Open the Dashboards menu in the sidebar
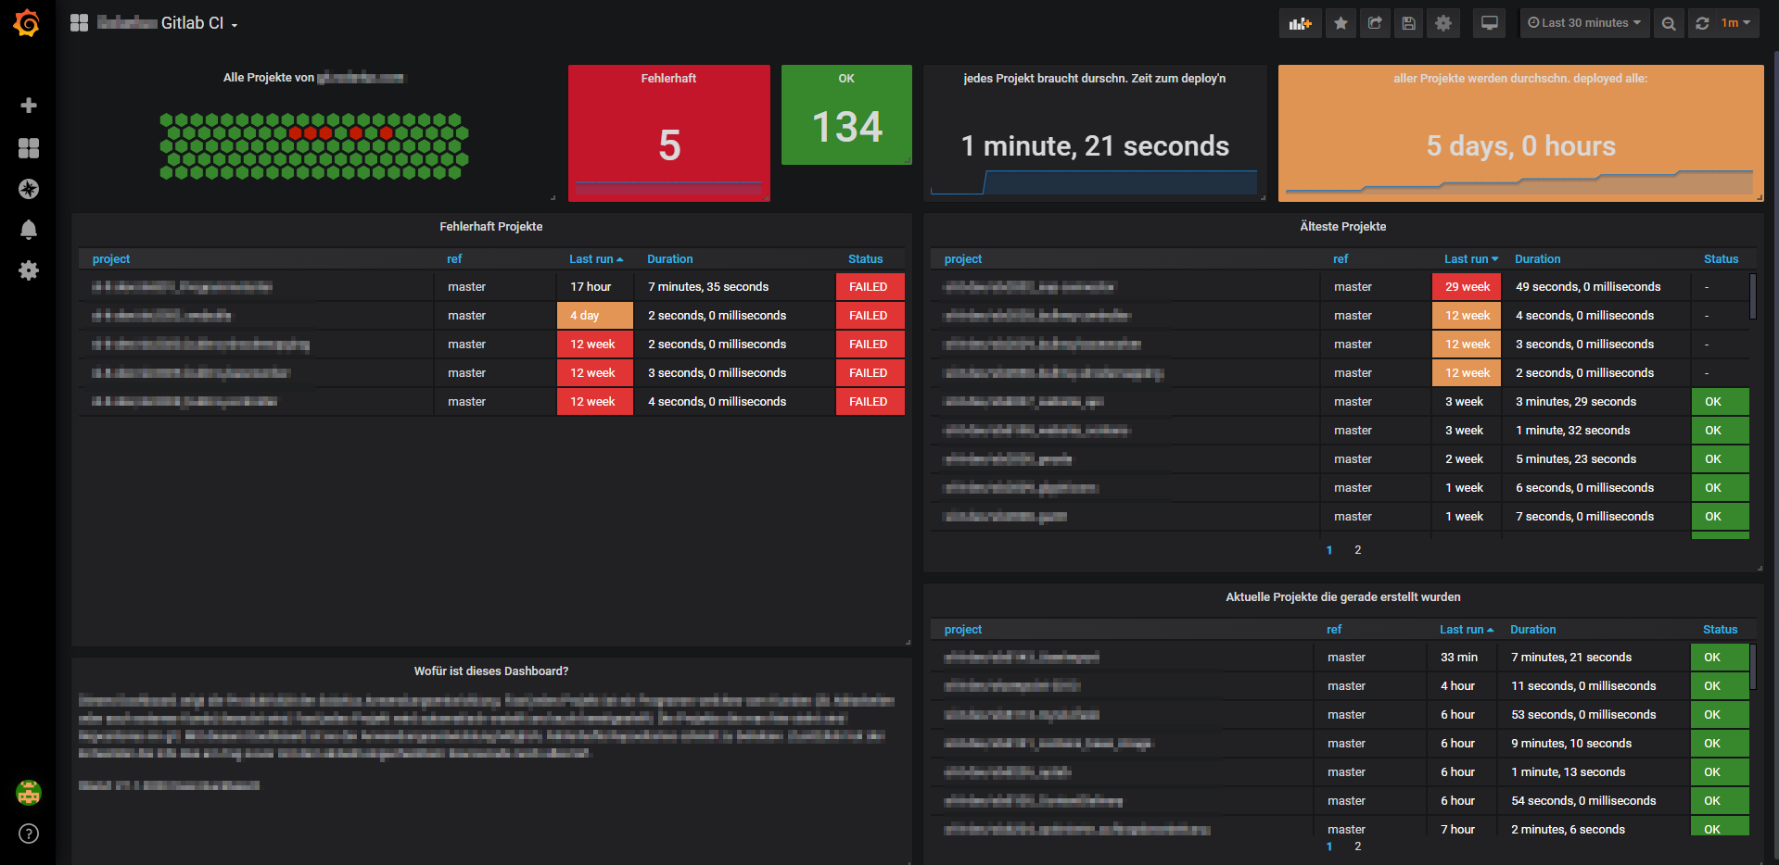The width and height of the screenshot is (1779, 865). tap(28, 148)
